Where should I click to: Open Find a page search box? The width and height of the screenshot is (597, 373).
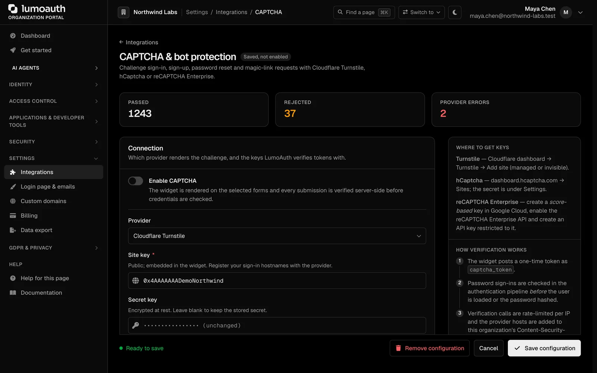[x=364, y=12]
